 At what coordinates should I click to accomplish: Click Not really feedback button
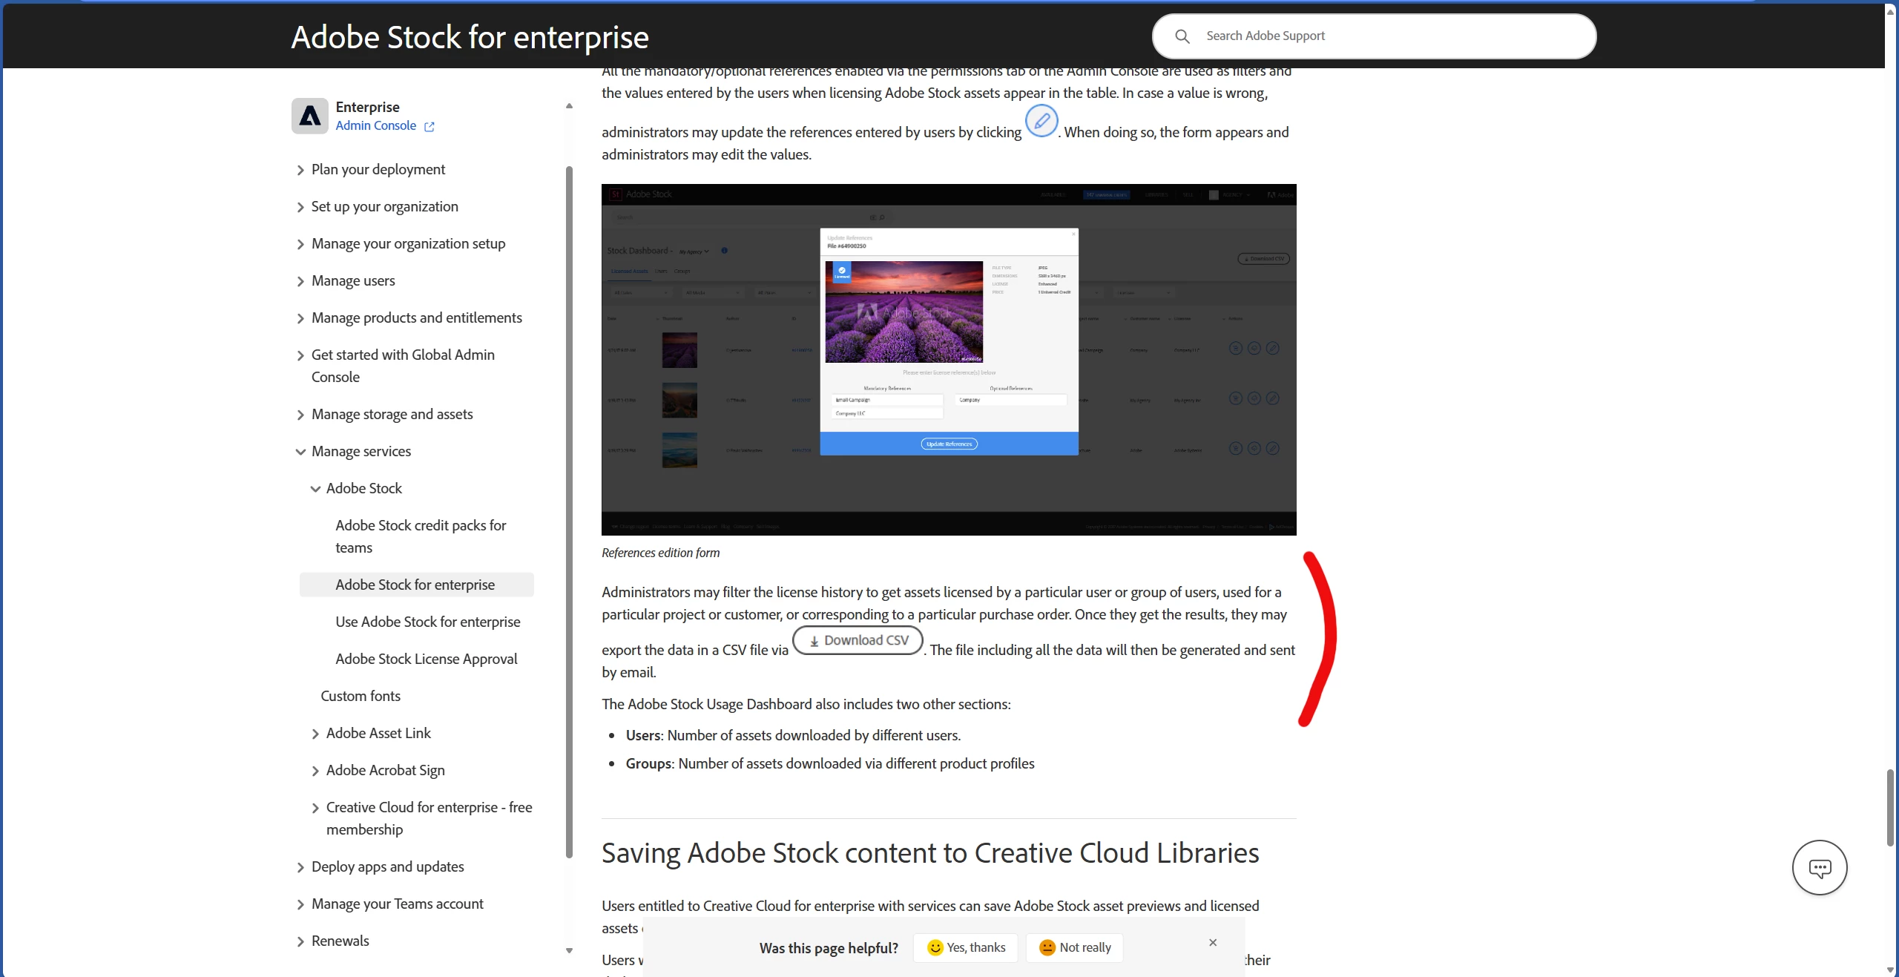1074,947
